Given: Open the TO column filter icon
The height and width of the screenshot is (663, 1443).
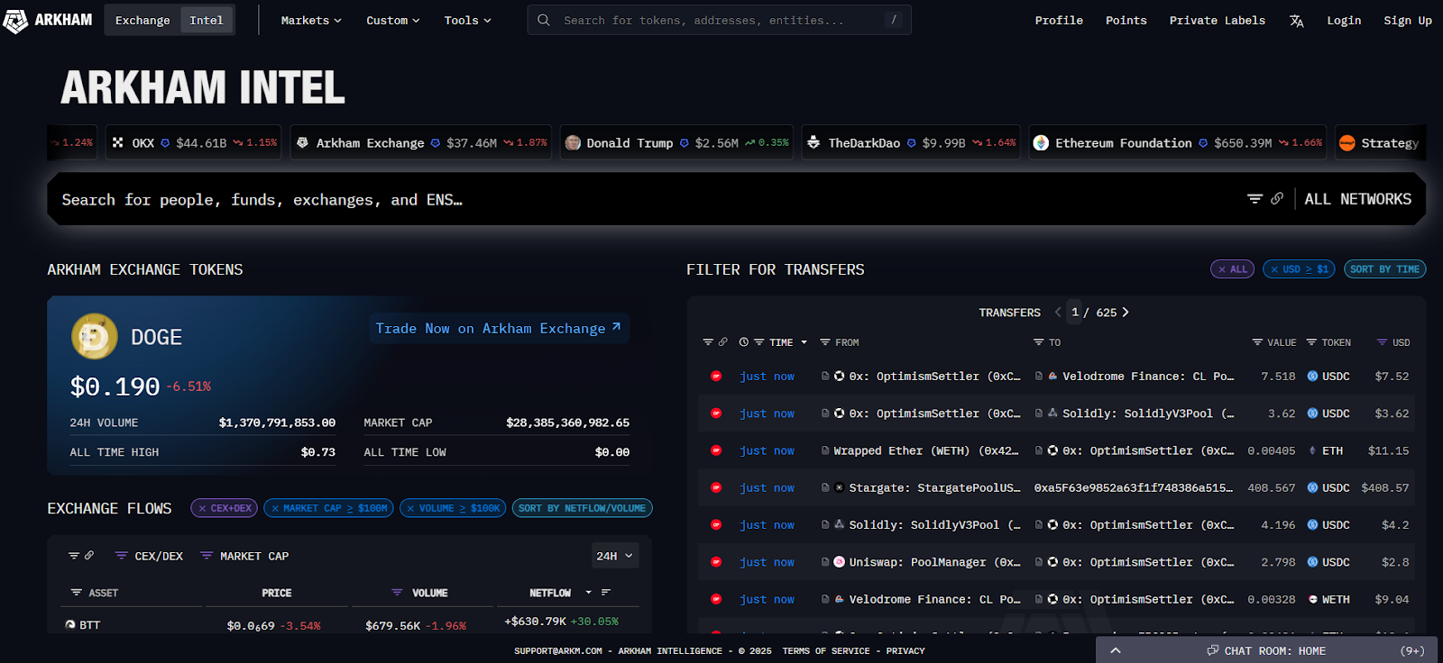Looking at the screenshot, I should click(x=1039, y=342).
